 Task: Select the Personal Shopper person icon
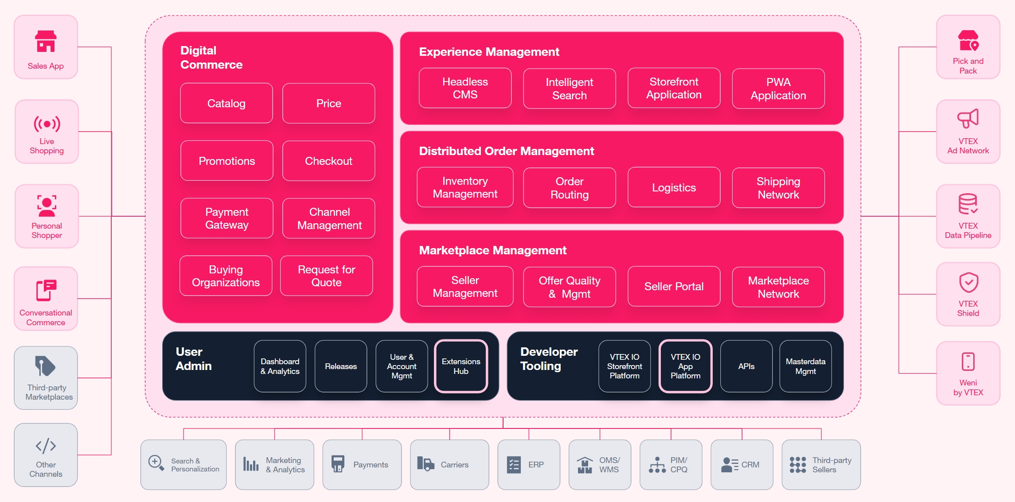click(47, 206)
